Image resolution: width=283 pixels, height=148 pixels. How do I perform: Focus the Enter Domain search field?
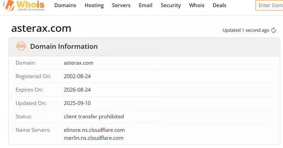[270, 5]
